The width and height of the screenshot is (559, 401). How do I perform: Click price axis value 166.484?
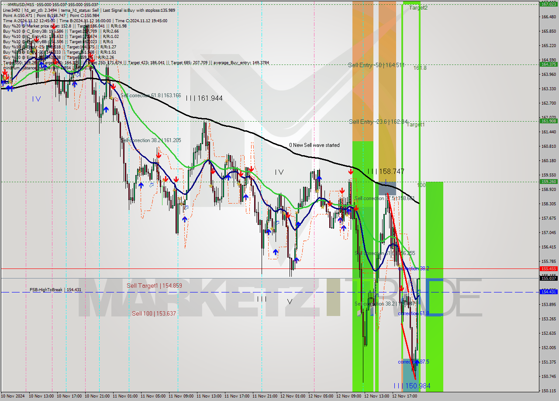(x=548, y=17)
